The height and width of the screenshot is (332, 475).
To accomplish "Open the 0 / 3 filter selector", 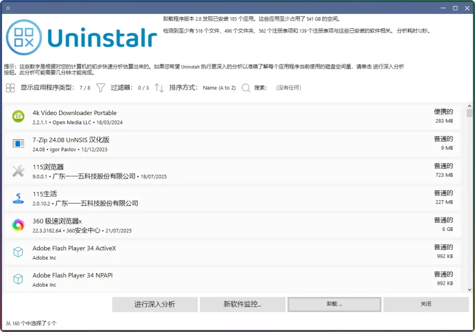I will (x=143, y=88).
